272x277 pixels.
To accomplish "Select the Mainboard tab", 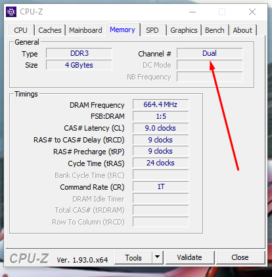I will point(85,30).
